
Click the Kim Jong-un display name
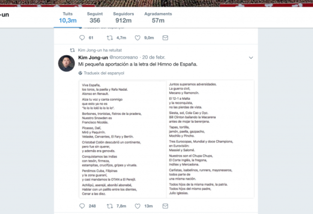tap(93, 57)
